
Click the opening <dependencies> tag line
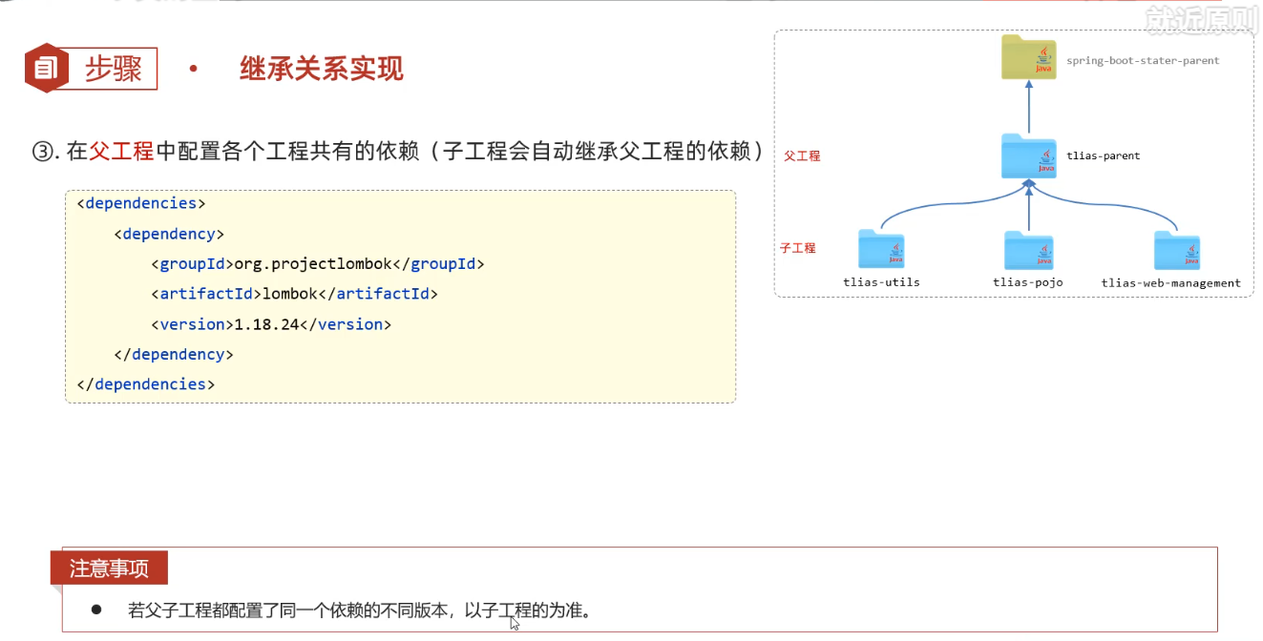(x=140, y=203)
